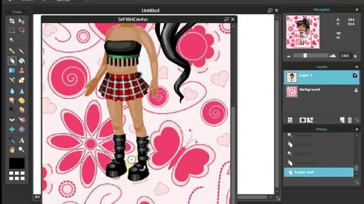
Task: Click Background layer thumbnail
Action: click(x=292, y=91)
